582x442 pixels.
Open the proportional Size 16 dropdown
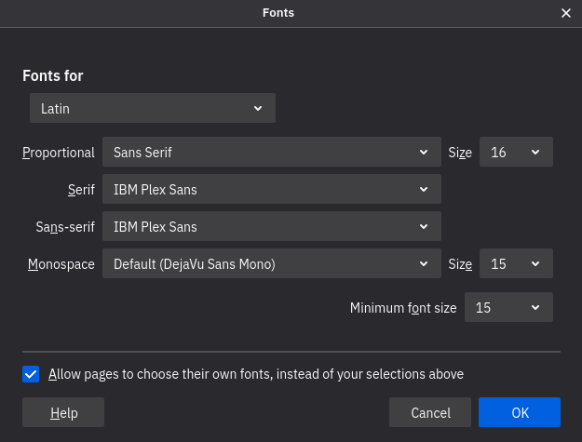pos(516,153)
